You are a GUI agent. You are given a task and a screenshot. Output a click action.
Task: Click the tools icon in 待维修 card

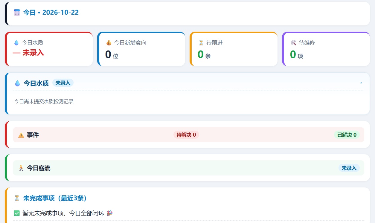coord(293,43)
